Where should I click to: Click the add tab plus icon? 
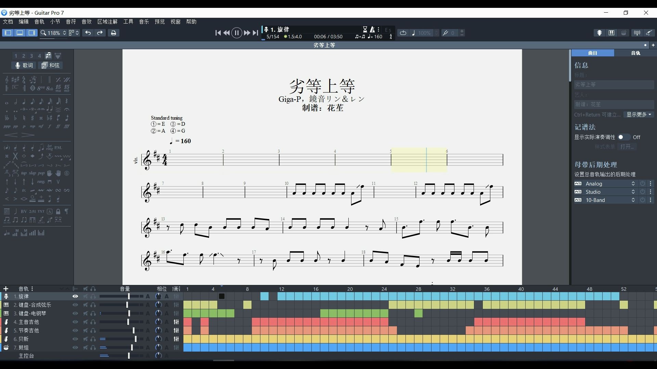653,45
